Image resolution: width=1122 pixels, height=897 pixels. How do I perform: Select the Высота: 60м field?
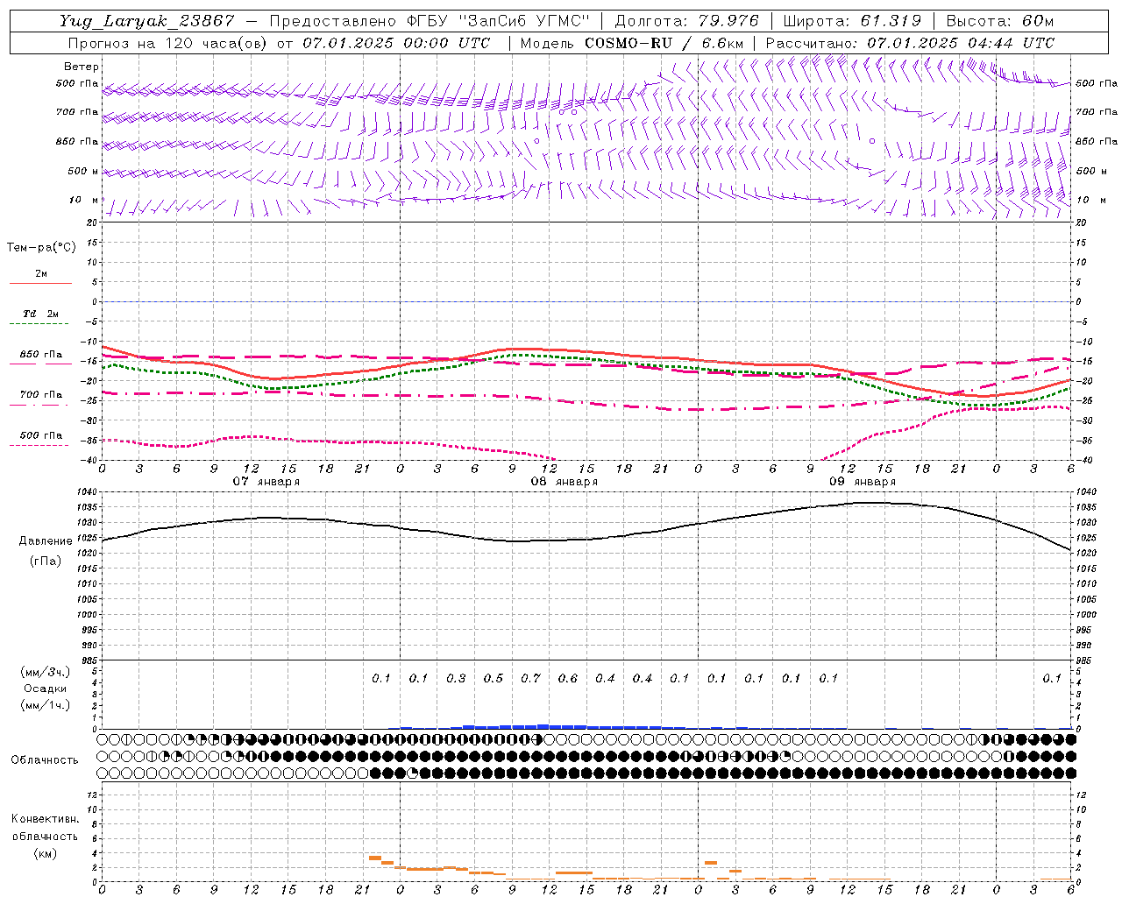(x=1000, y=21)
